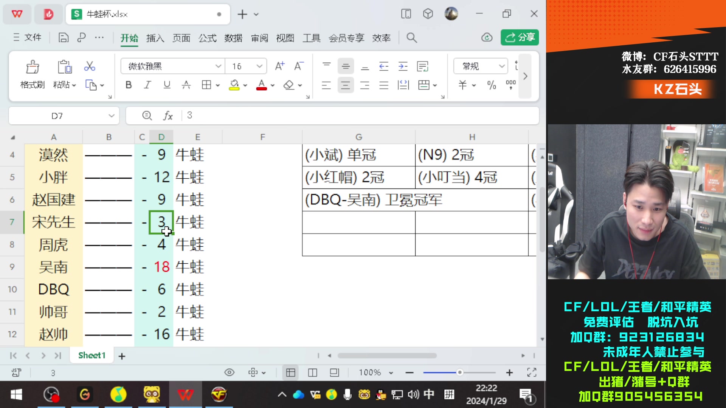The image size is (726, 408).
Task: Click the green 分享 share button
Action: point(520,37)
